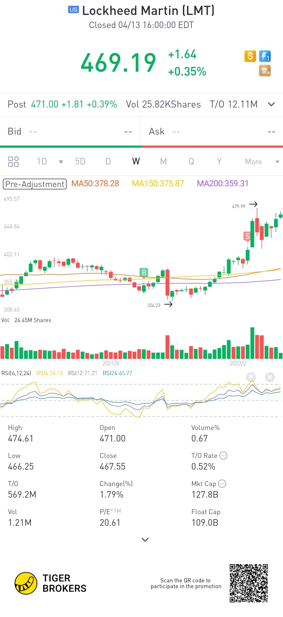283x617 pixels.
Task: Open T/O Rate info bubble
Action: click(224, 456)
